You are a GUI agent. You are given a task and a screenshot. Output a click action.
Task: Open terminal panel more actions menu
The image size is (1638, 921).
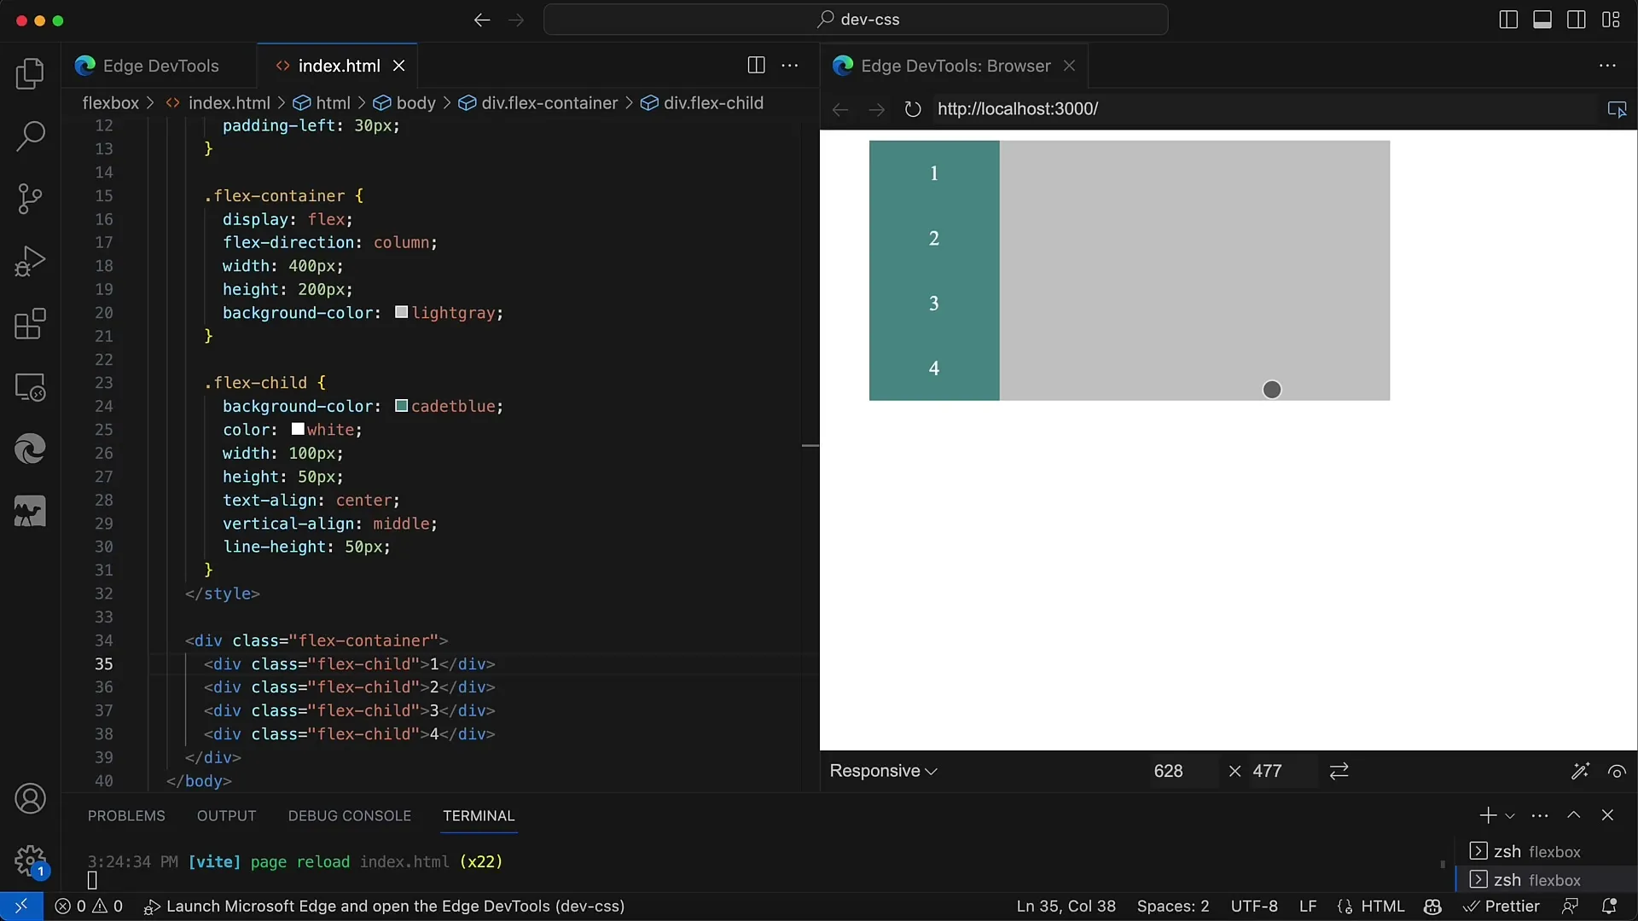1540,815
